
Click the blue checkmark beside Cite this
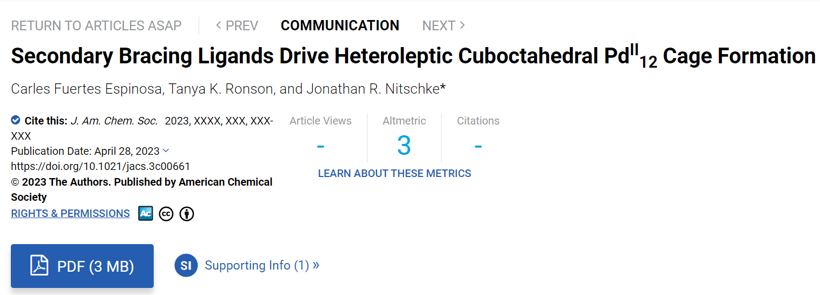[x=16, y=120]
